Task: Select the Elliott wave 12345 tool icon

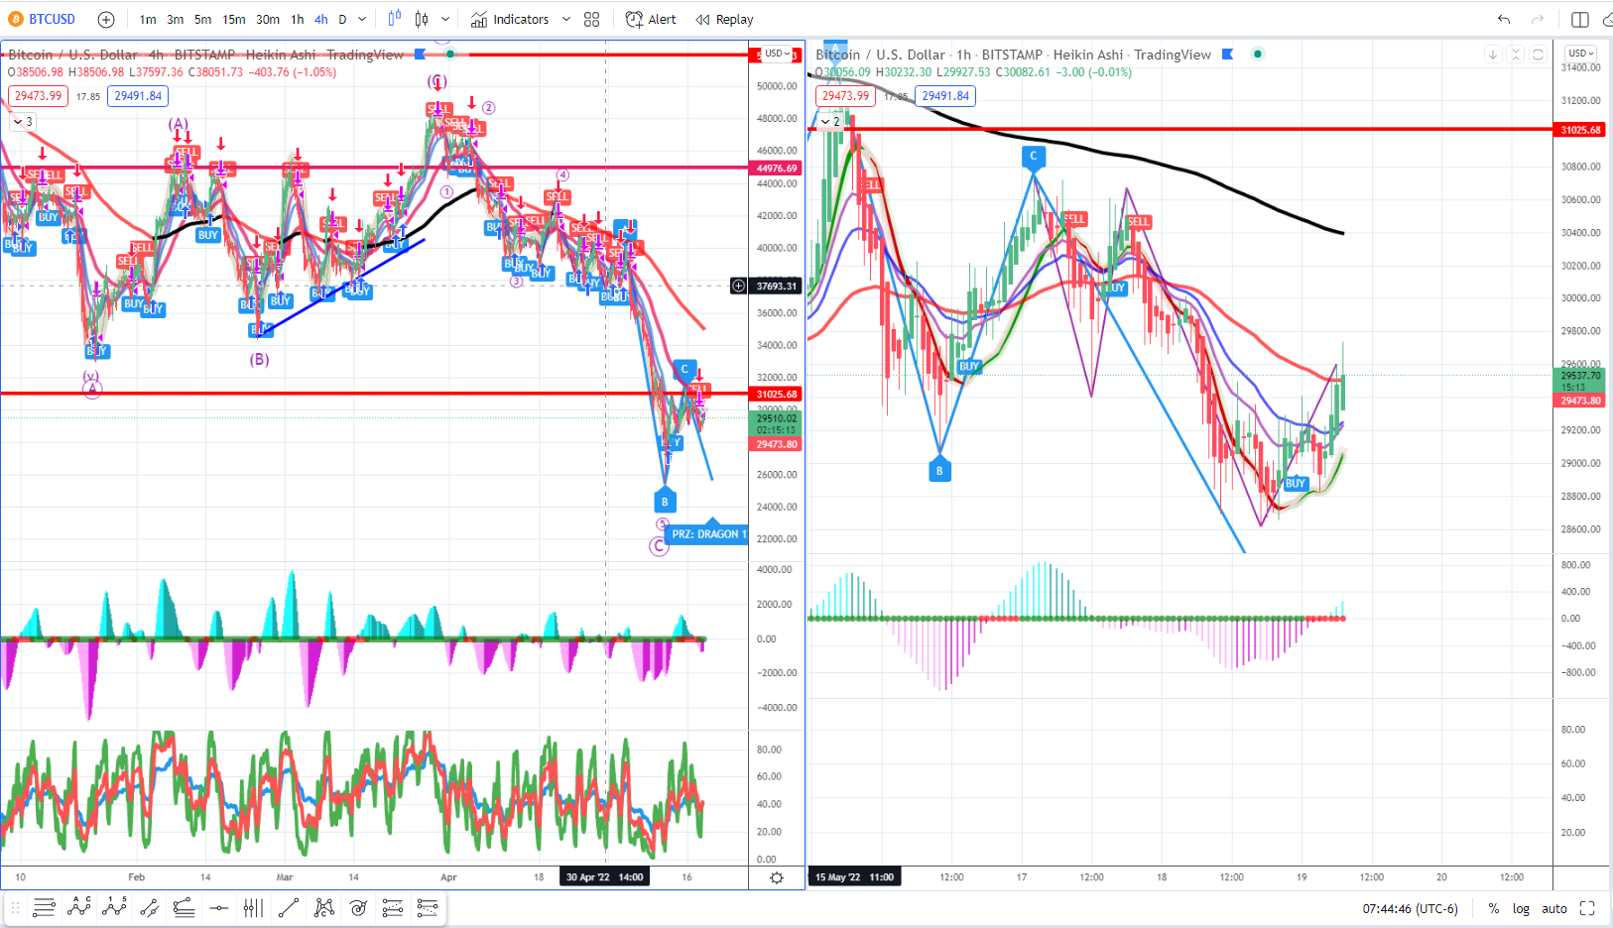Action: pos(115,907)
